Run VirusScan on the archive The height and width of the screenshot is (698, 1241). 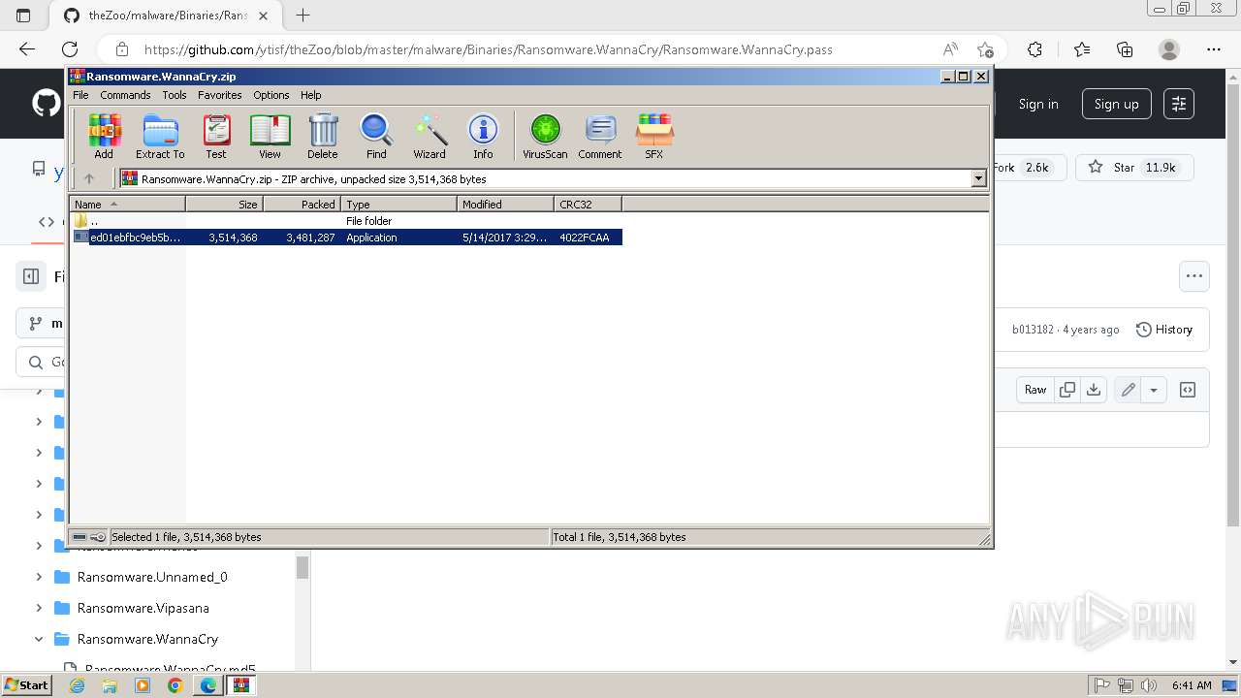(545, 136)
